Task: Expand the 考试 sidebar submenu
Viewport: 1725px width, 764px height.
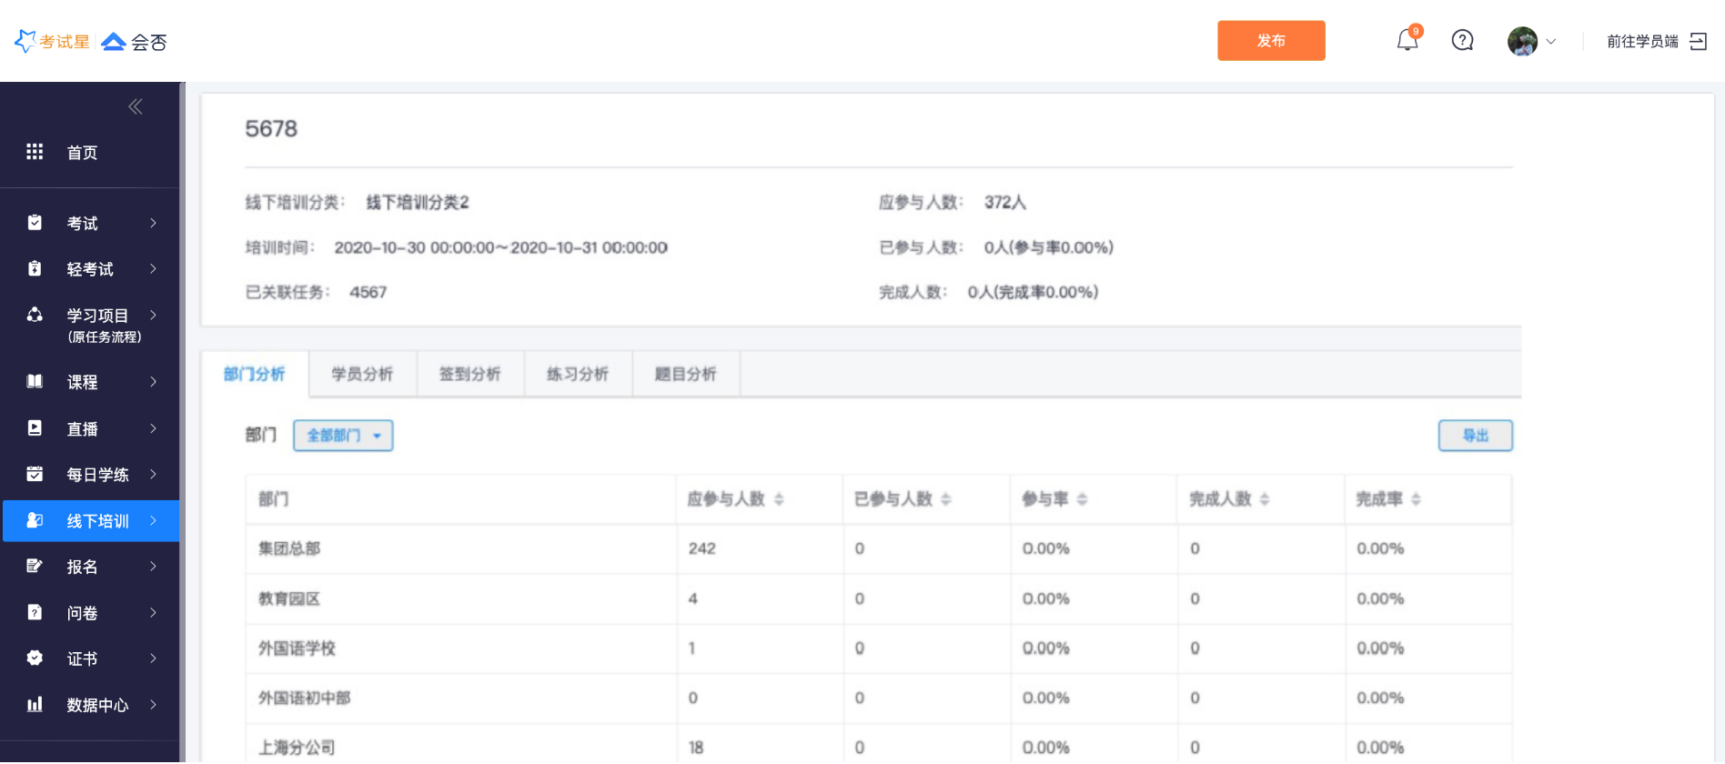Action: point(153,223)
